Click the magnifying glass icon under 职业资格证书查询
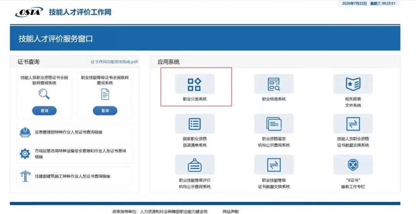 (x=44, y=94)
